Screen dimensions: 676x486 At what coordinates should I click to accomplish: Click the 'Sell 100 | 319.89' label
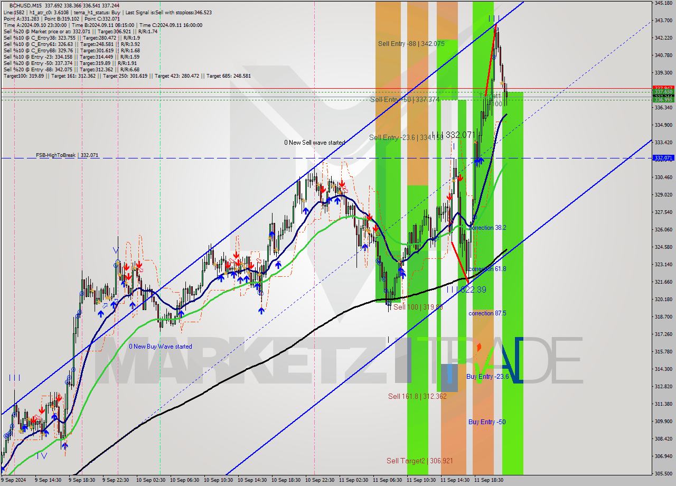[x=418, y=307]
